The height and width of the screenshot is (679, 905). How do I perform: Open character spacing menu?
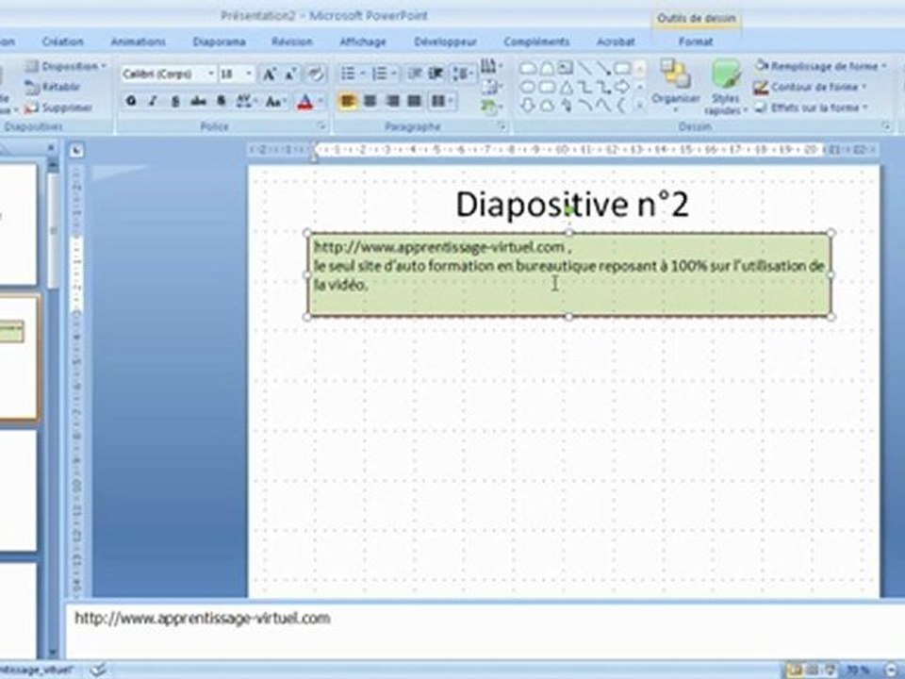(246, 102)
